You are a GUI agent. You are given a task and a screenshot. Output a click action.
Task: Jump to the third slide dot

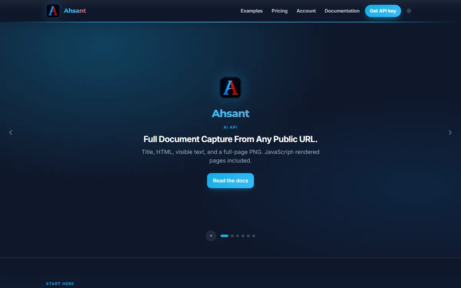pyautogui.click(x=238, y=236)
